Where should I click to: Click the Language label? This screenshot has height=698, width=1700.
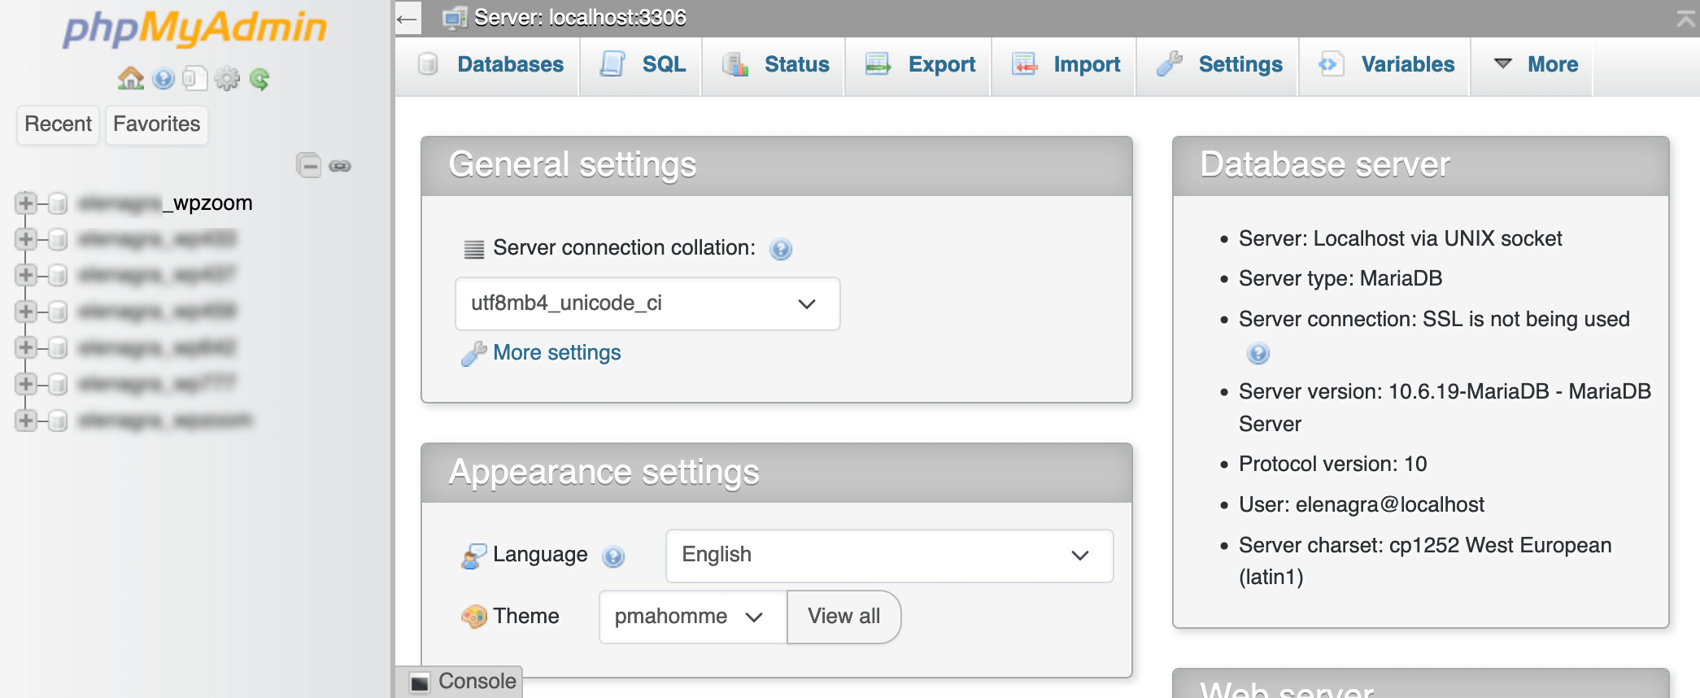(x=540, y=554)
